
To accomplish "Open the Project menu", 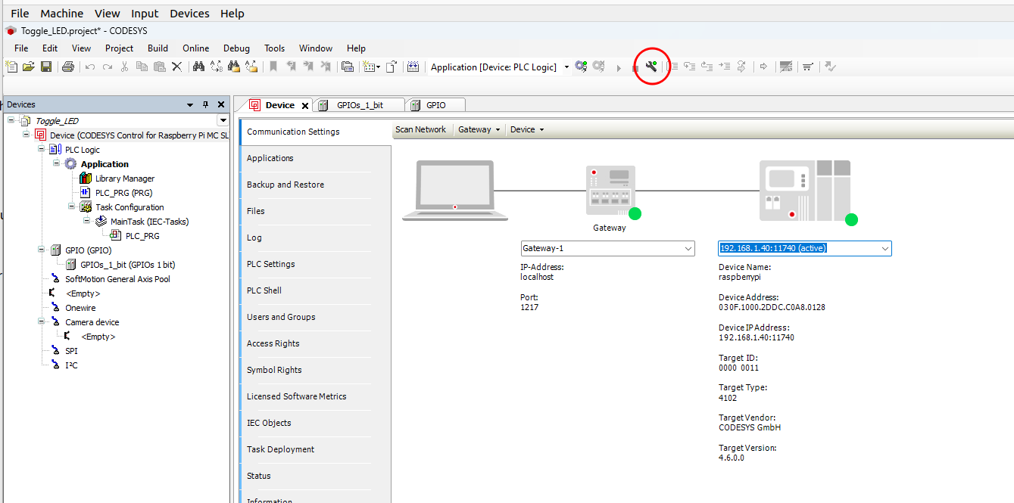I will [x=119, y=48].
